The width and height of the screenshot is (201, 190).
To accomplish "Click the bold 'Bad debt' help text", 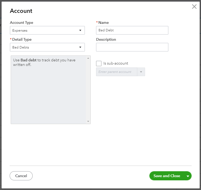I will (28, 60).
